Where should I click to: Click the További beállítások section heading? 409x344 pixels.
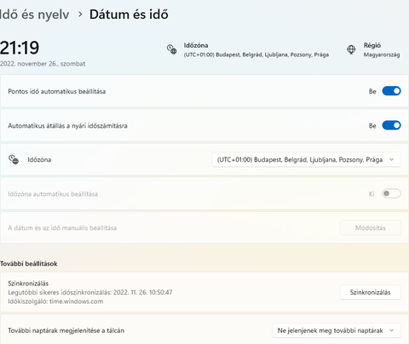pos(29,264)
